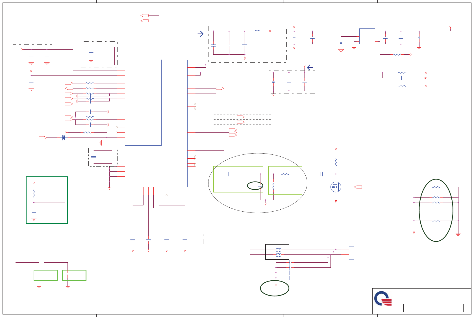Select the resistor above the blue diode
The width and height of the screenshot is (474, 317).
coord(88,132)
